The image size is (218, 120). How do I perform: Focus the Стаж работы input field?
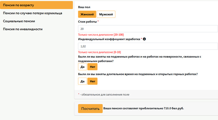(148, 29)
